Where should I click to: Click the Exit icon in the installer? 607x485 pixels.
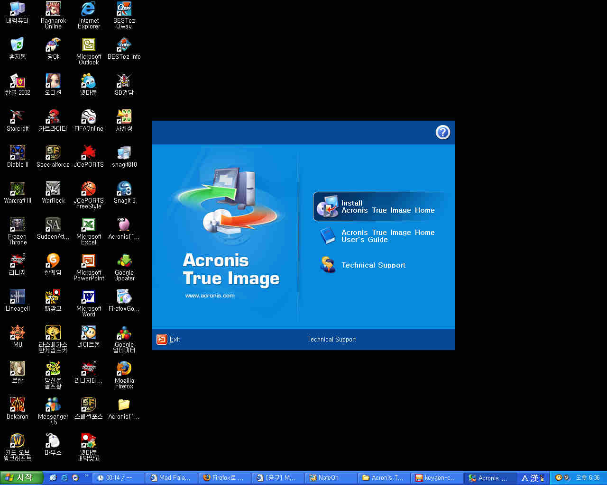click(x=162, y=339)
